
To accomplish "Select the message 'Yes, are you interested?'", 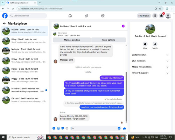I will point(112,78).
